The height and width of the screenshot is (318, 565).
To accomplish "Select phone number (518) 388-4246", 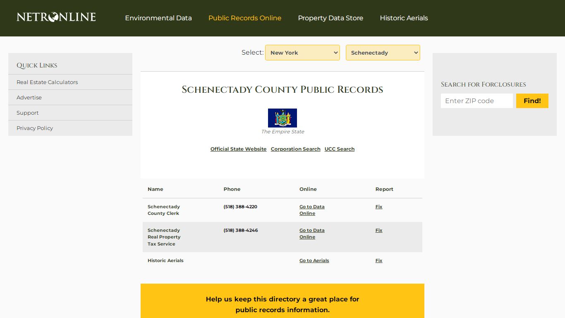I will pyautogui.click(x=241, y=230).
